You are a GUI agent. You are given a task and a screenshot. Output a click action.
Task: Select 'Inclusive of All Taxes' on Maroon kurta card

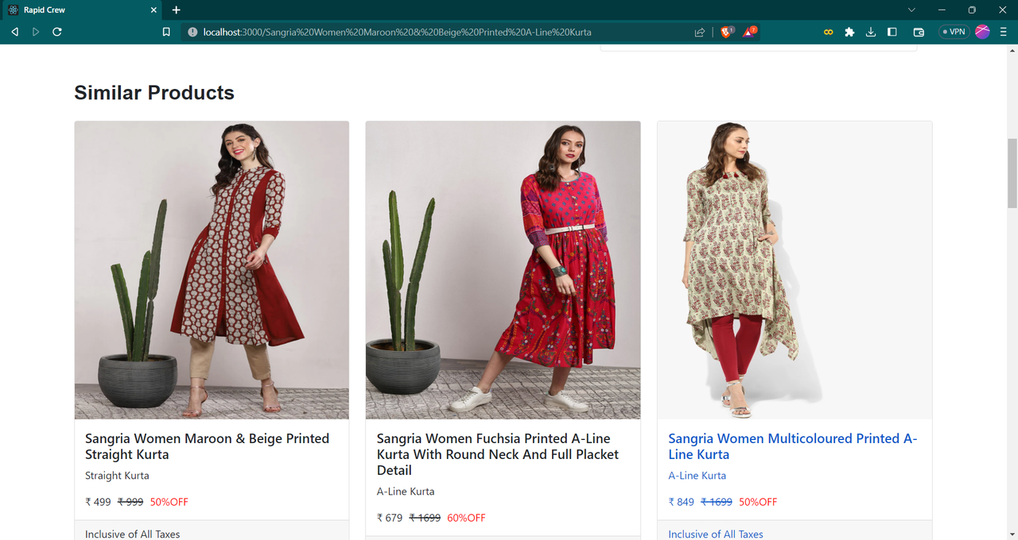pyautogui.click(x=133, y=534)
